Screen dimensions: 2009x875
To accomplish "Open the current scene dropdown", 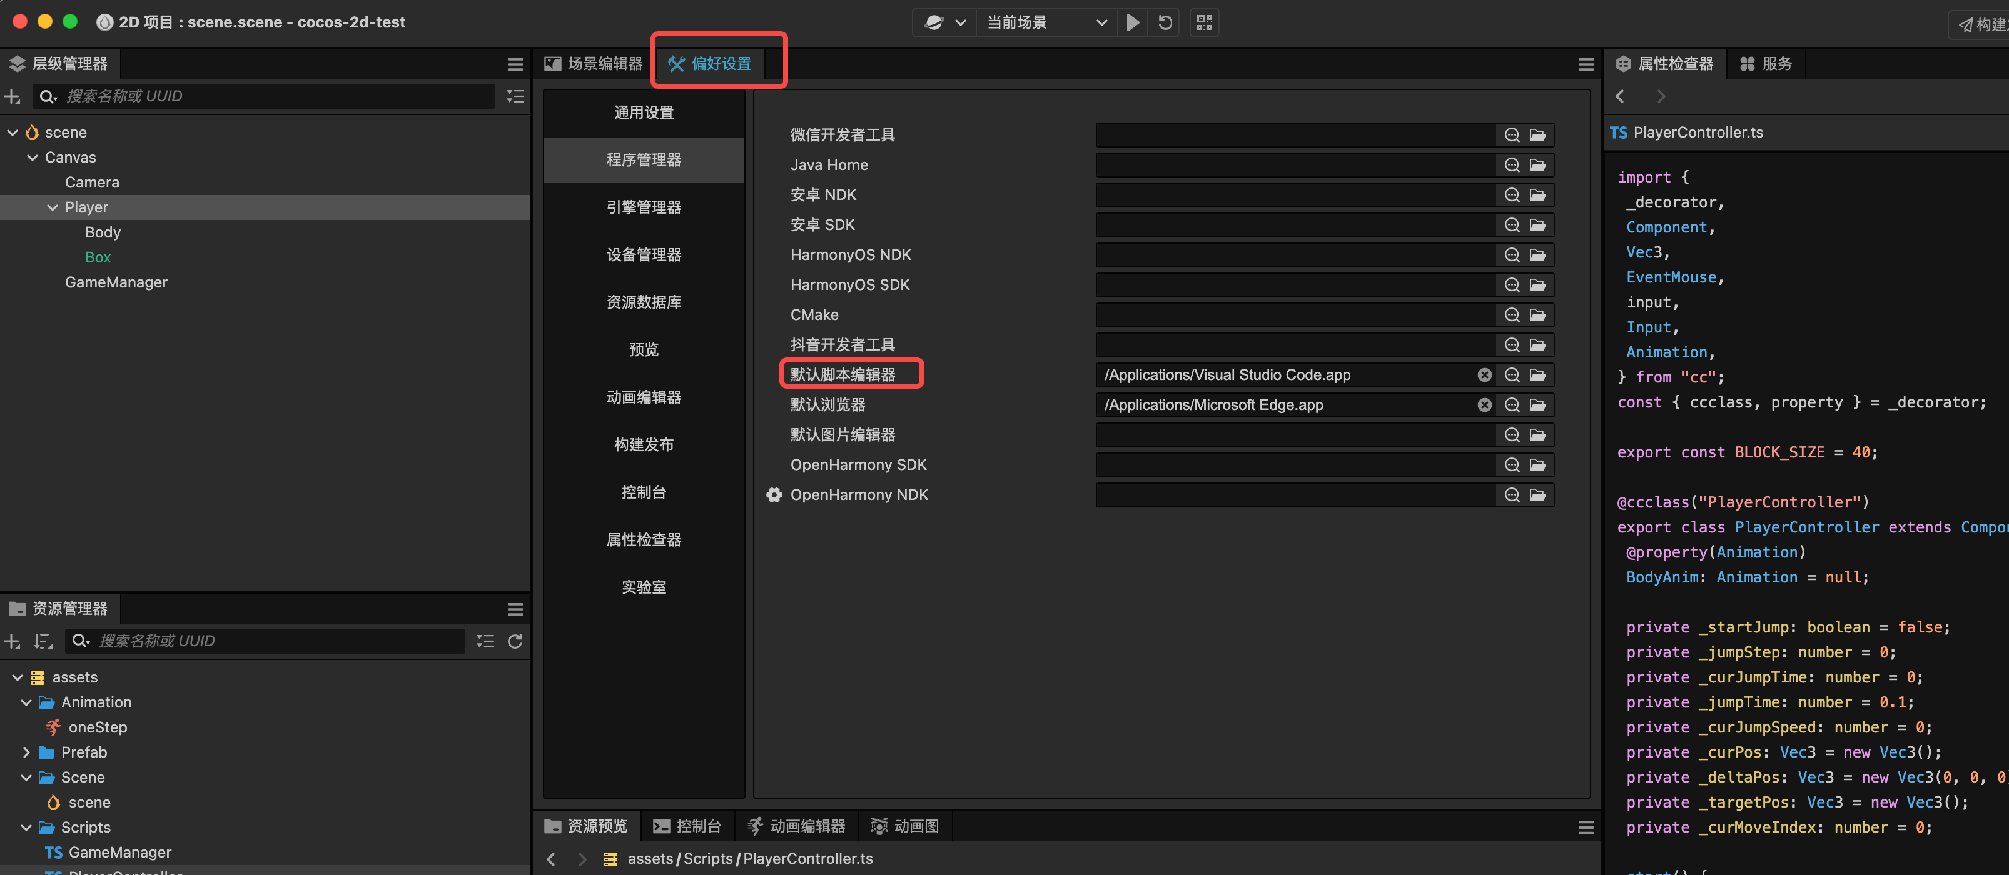I will pos(1046,22).
